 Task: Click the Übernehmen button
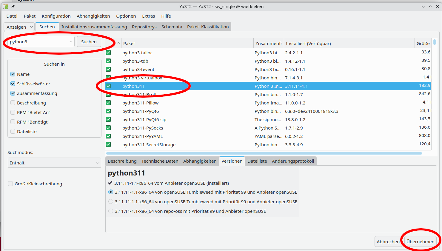(x=420, y=242)
